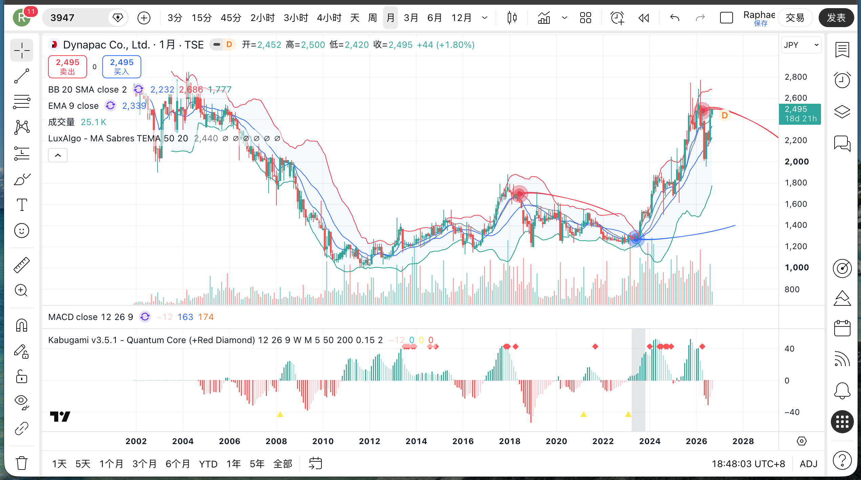The height and width of the screenshot is (480, 861).
Task: Click the 交易 trade button
Action: [795, 18]
